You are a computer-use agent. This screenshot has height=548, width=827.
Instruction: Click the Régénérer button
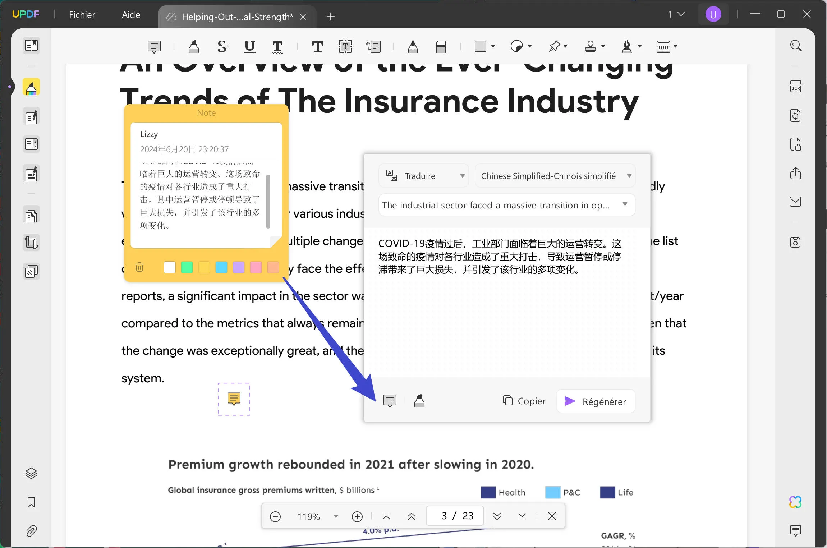click(596, 401)
